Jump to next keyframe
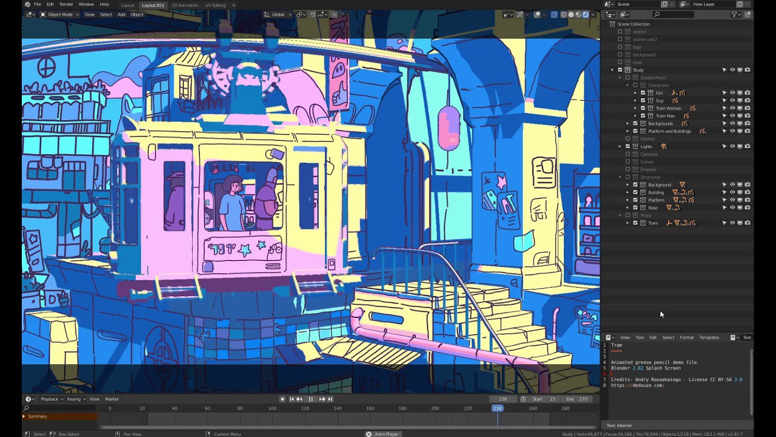 322,399
